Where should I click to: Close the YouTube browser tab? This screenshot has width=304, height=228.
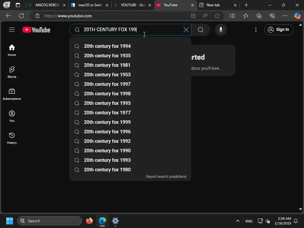coord(192,5)
